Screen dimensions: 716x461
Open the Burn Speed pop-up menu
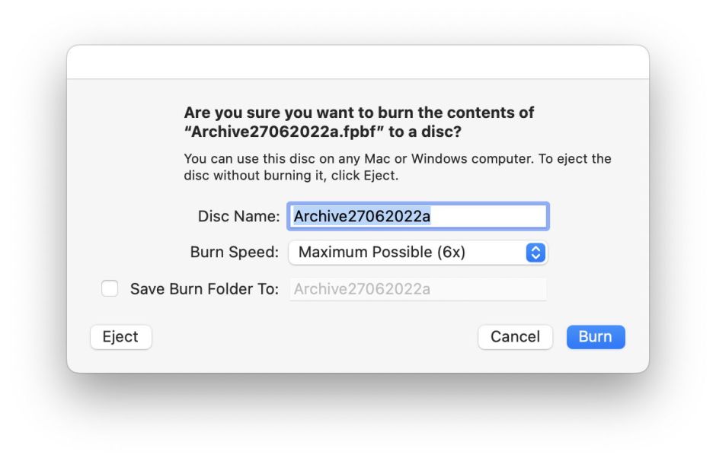(x=417, y=253)
